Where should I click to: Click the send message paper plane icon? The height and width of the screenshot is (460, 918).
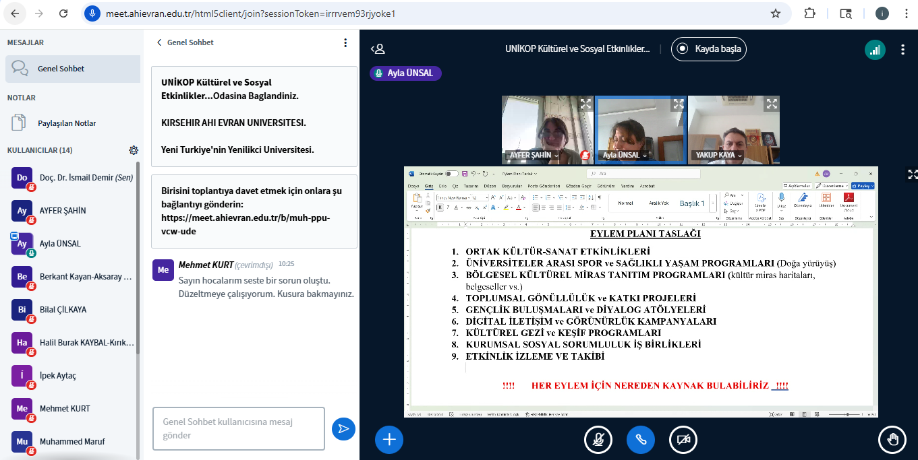coord(343,429)
